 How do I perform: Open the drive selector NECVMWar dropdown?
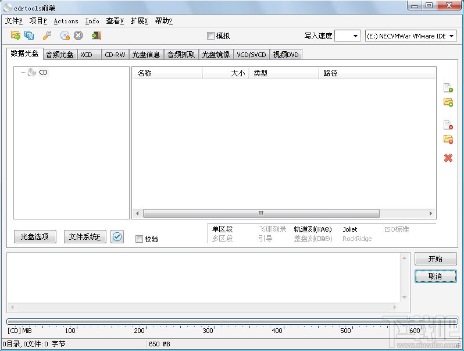pyautogui.click(x=411, y=36)
